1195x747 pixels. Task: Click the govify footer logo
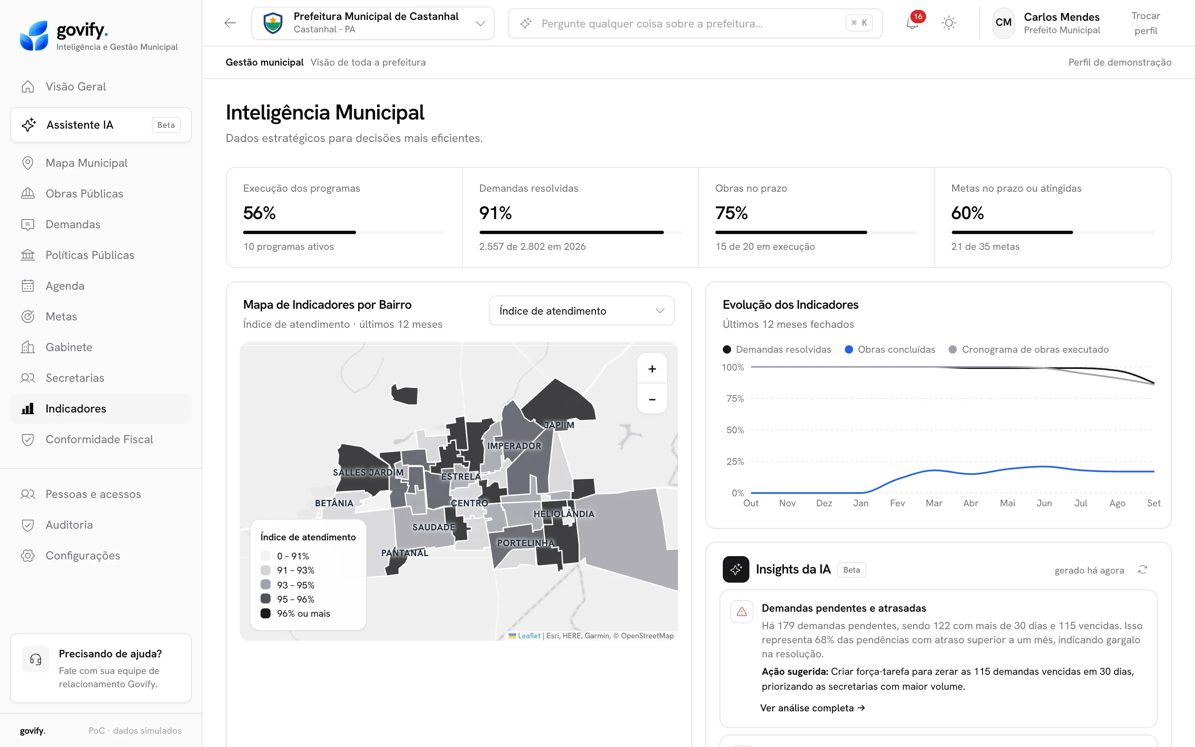click(x=33, y=731)
